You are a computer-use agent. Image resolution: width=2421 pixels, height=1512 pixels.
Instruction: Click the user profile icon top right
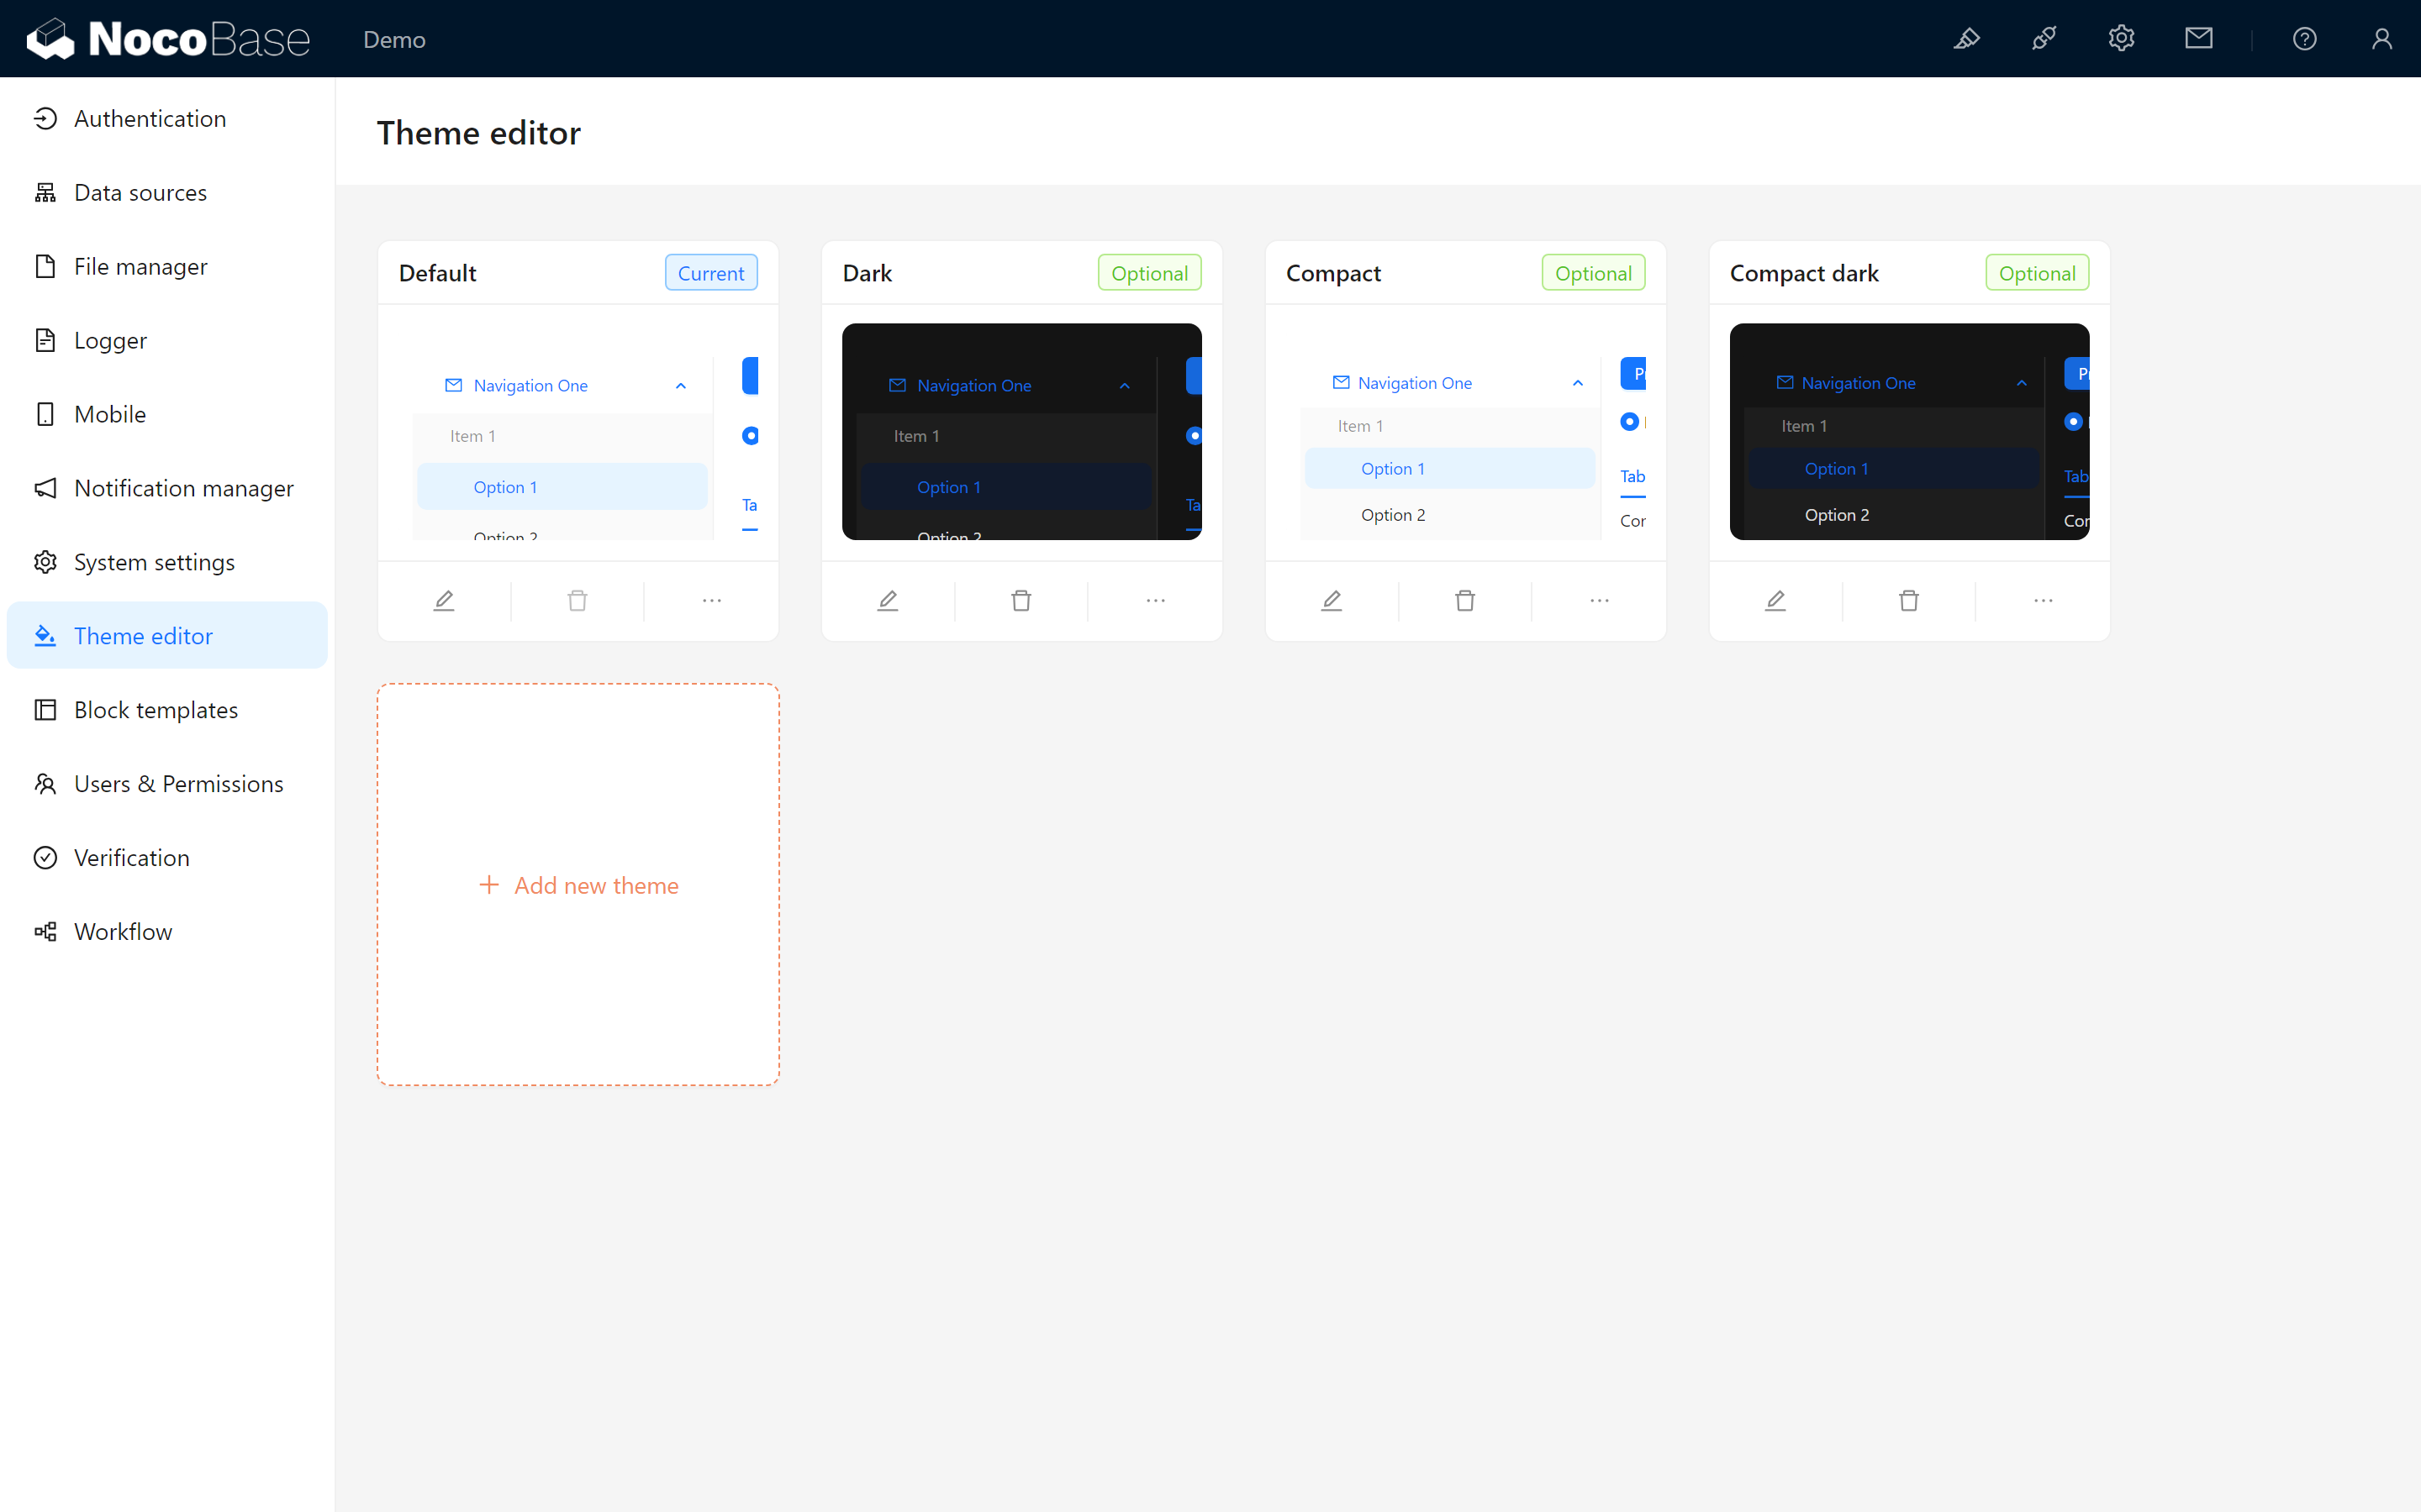2381,39
